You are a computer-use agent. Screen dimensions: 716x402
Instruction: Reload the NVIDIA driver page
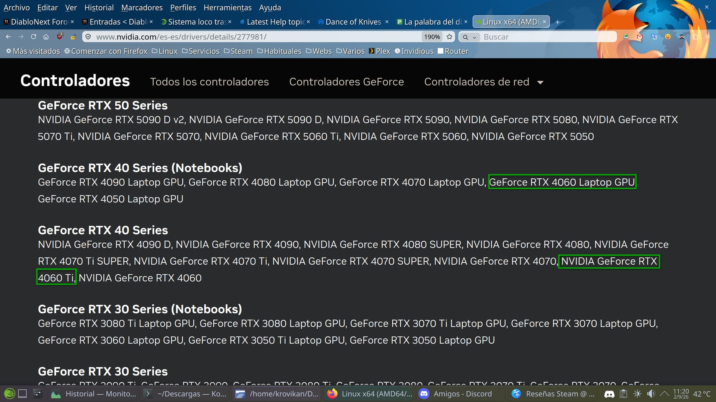(34, 37)
